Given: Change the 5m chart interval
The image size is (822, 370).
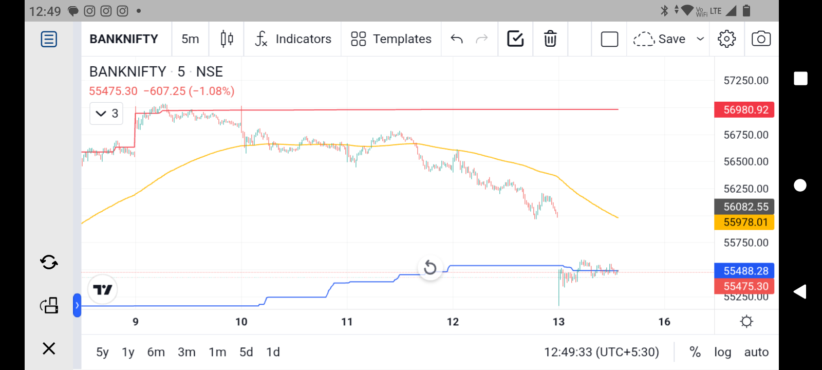Looking at the screenshot, I should pyautogui.click(x=190, y=39).
